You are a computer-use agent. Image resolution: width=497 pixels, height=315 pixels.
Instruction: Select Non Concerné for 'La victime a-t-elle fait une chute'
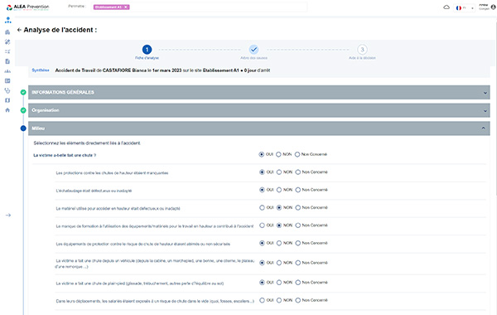(297, 154)
